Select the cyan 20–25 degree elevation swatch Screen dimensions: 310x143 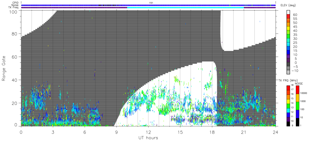(x=288, y=45)
